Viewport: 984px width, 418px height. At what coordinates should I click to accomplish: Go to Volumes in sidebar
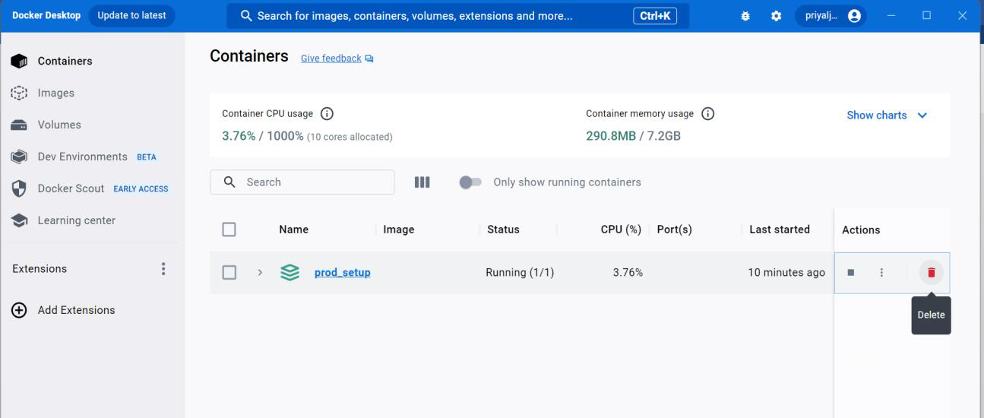coord(59,125)
